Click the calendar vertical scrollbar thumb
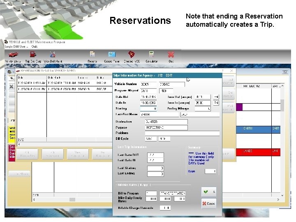Screen dimensions: 296x222 click(x=282, y=105)
